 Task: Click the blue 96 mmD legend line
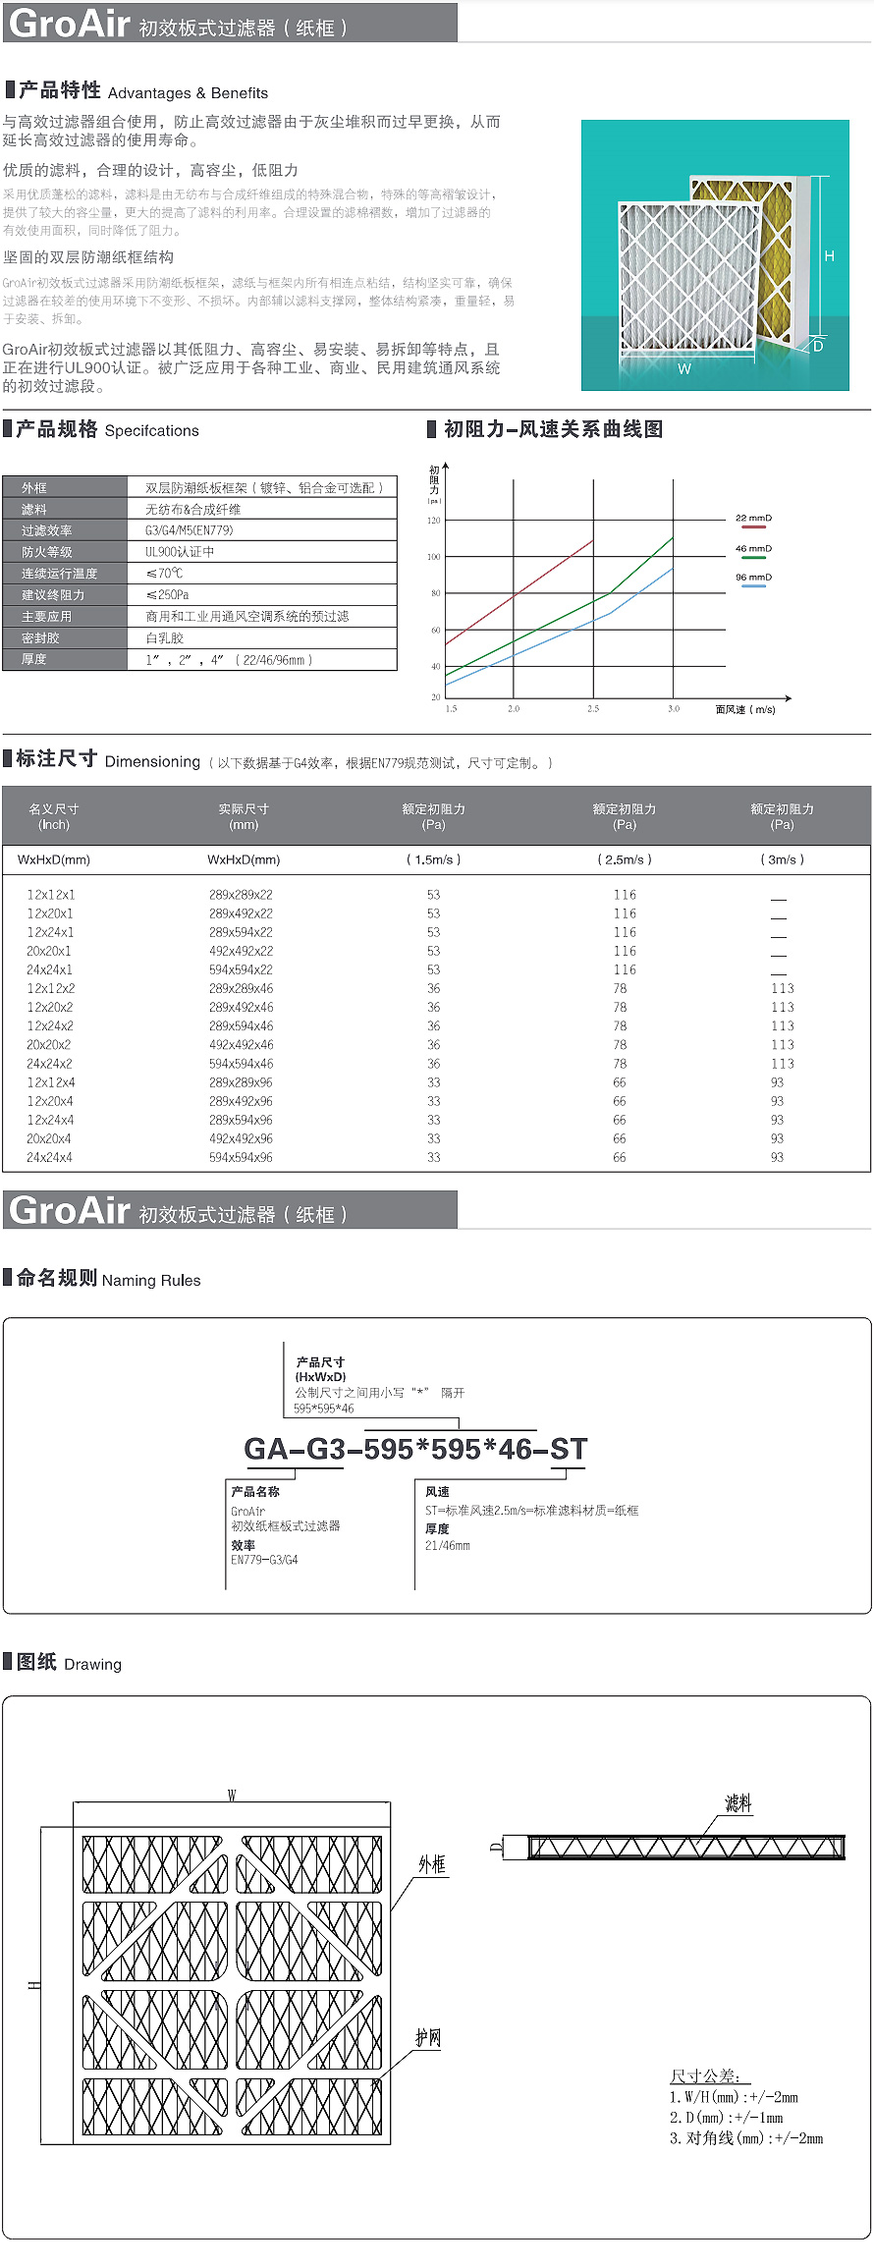pyautogui.click(x=753, y=586)
